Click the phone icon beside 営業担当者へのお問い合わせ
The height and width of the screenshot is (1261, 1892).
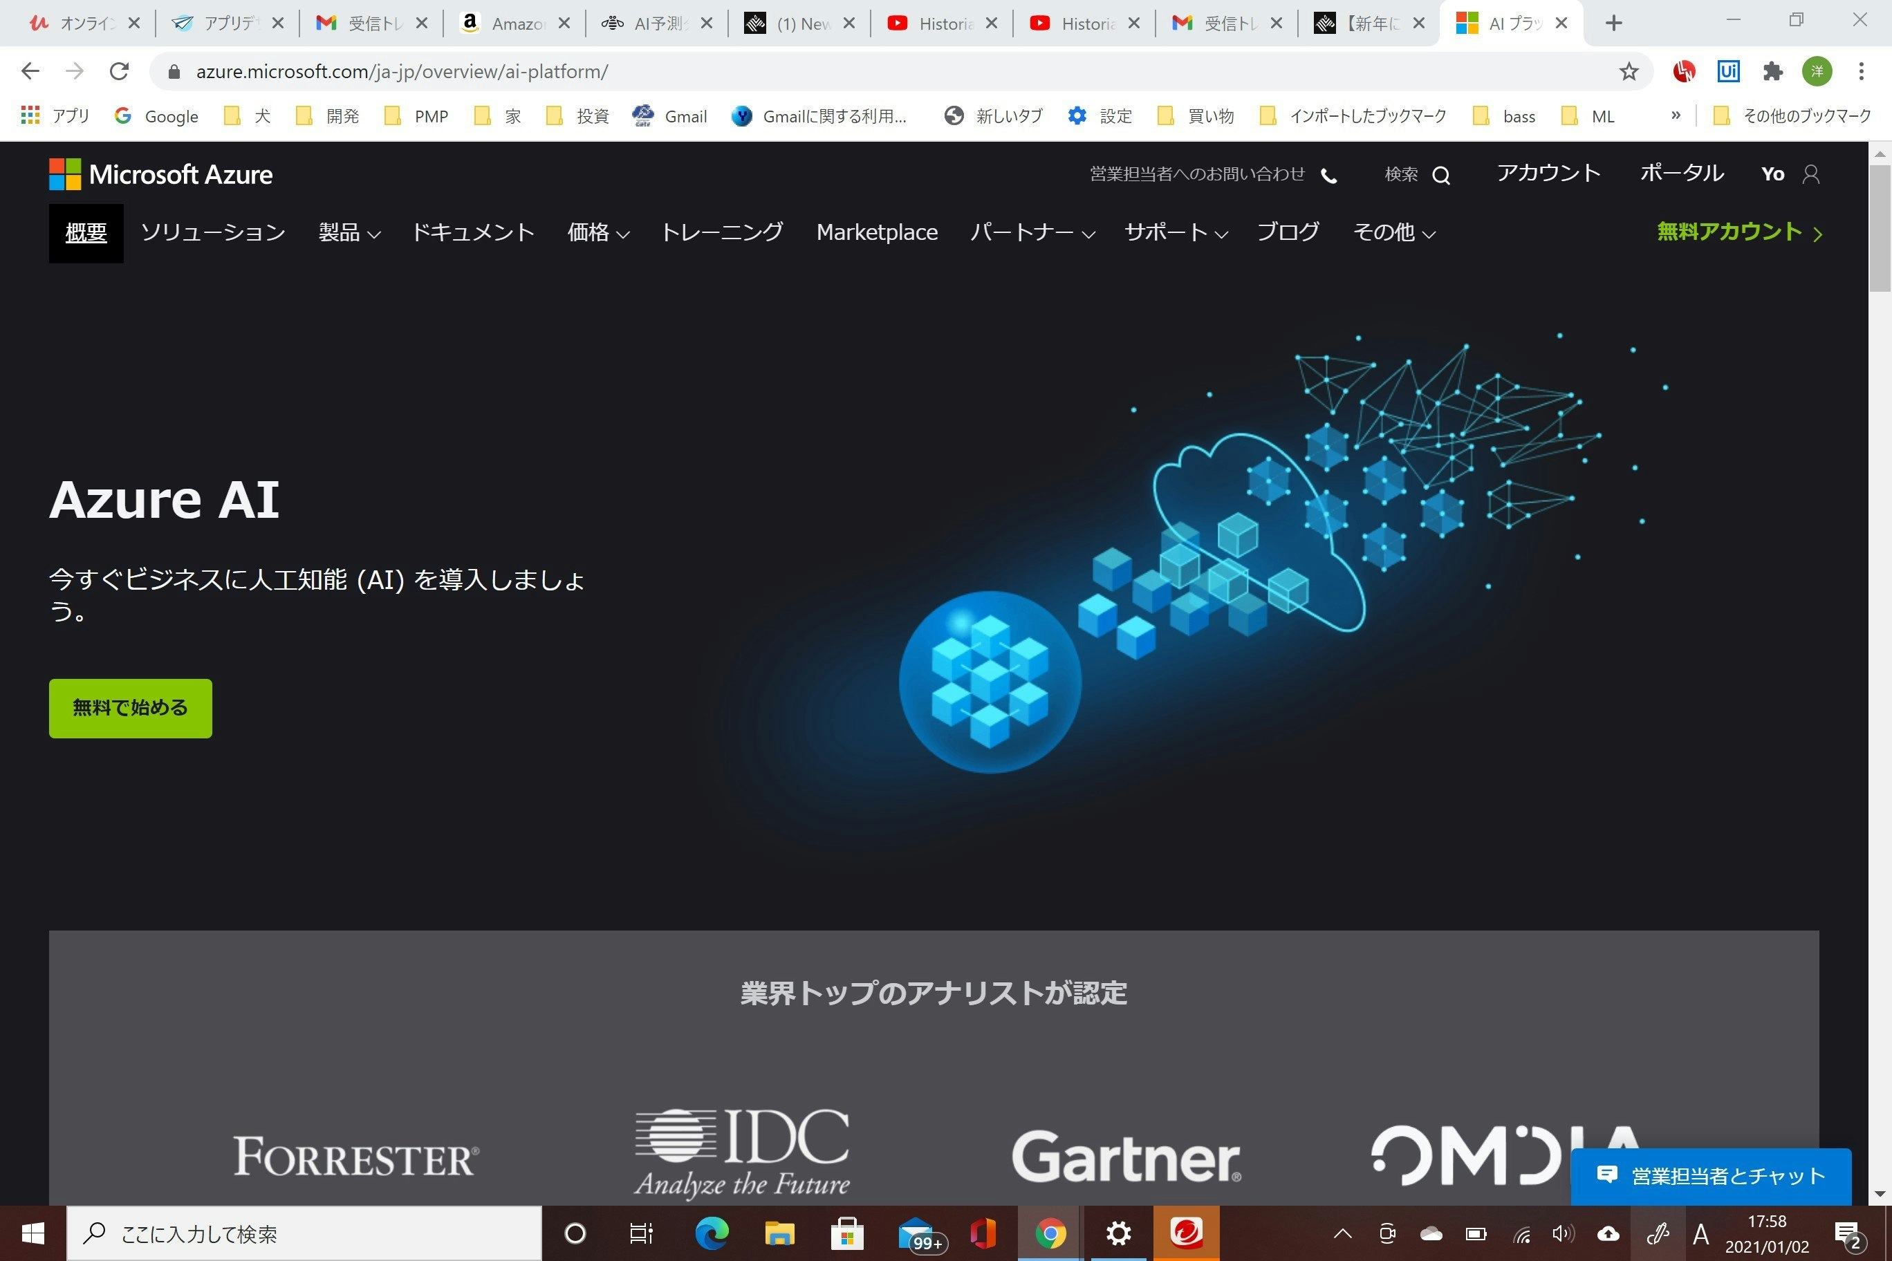click(1328, 174)
